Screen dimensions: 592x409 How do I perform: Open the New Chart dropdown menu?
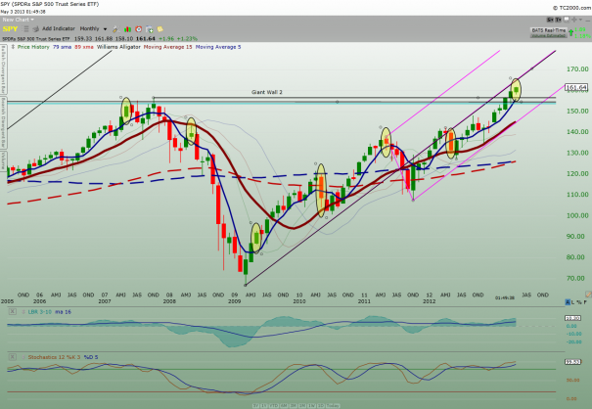click(19, 20)
